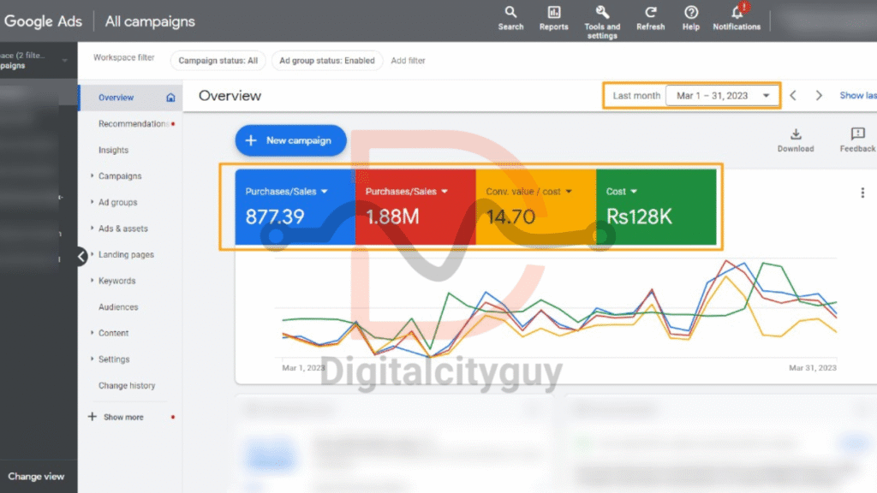Open the Reports icon
This screenshot has width=877, height=493.
[x=553, y=12]
